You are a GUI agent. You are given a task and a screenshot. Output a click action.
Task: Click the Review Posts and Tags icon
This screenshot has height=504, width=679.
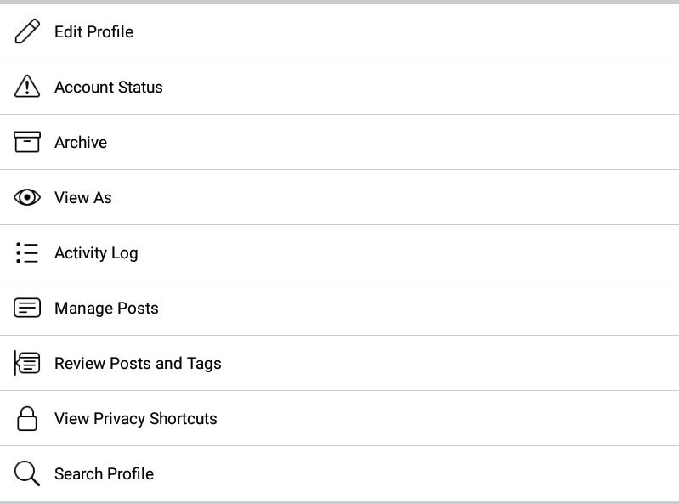27,363
